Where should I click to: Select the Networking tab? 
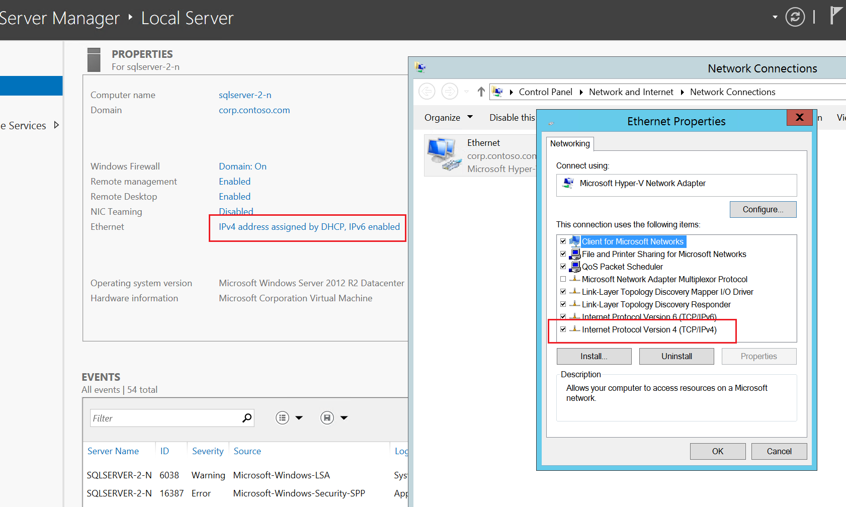[x=570, y=144]
